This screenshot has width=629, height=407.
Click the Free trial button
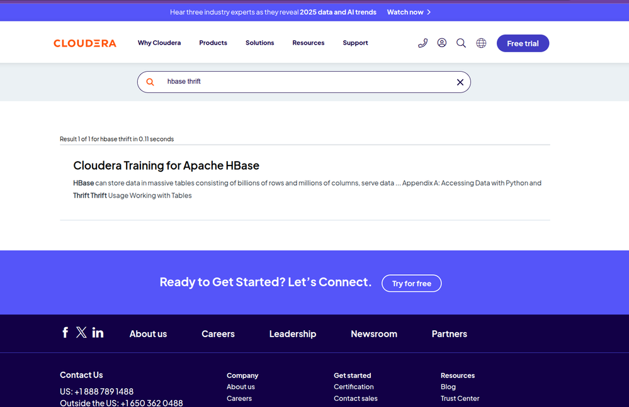(x=523, y=43)
